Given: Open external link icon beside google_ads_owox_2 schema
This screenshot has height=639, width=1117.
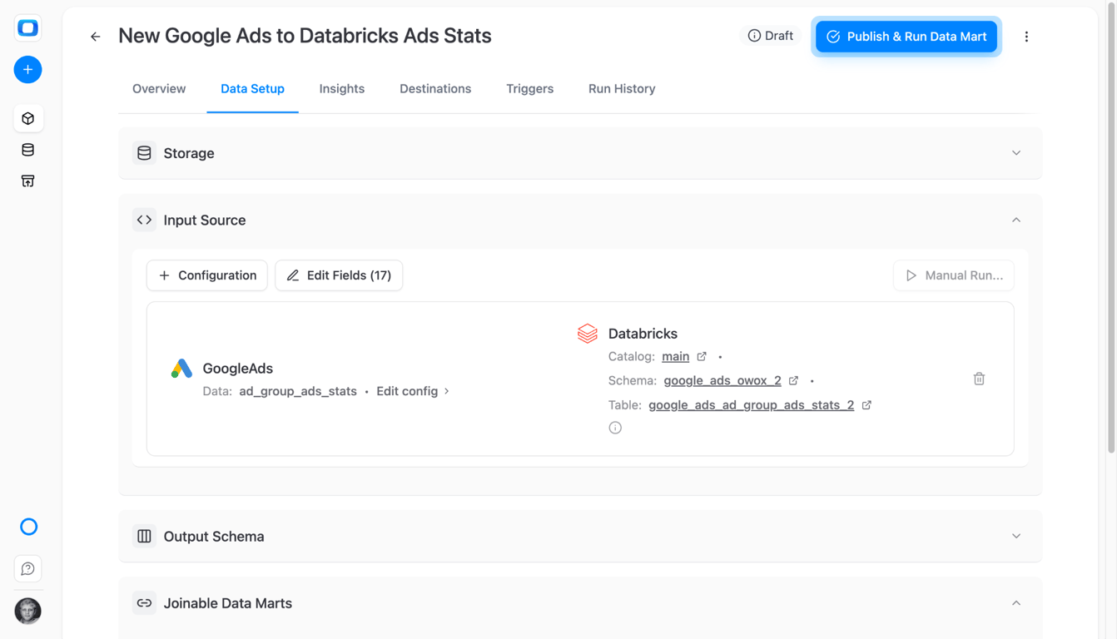Looking at the screenshot, I should point(793,381).
